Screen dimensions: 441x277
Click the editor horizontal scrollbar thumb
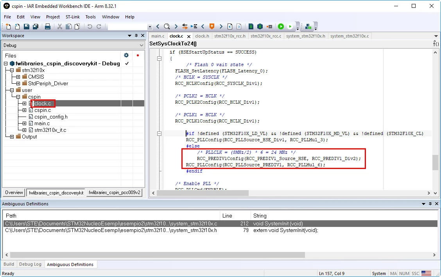pos(203,193)
